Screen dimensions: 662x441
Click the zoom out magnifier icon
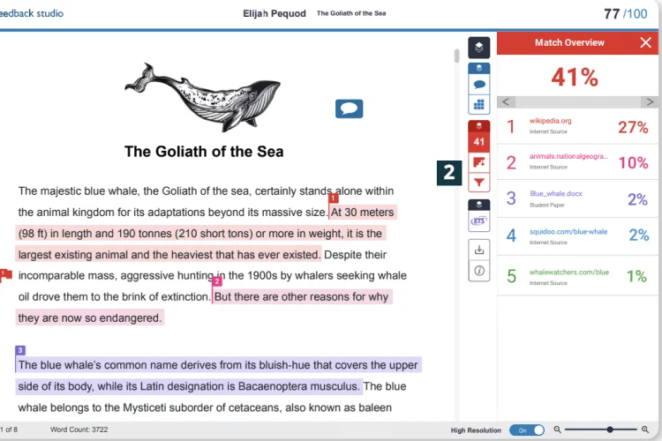coord(557,430)
